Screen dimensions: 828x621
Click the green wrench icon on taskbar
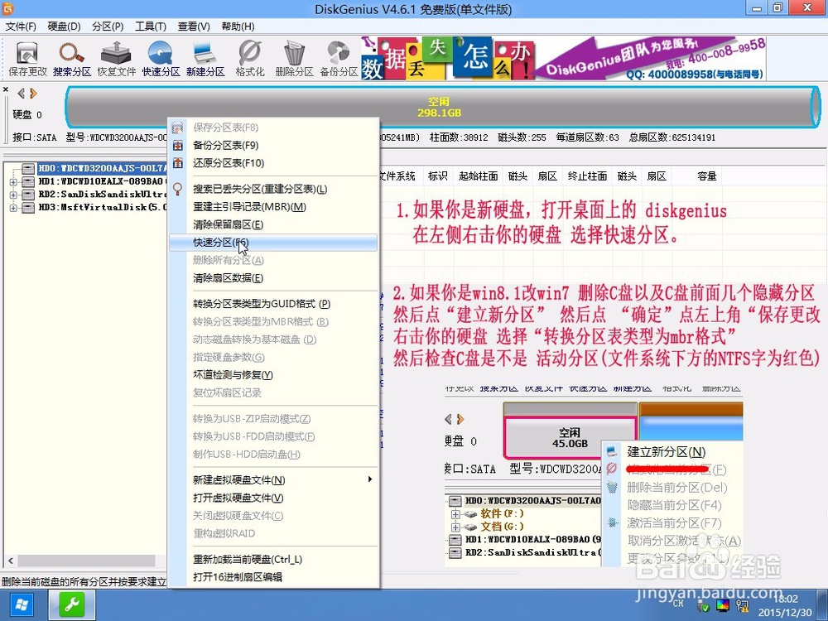pyautogui.click(x=70, y=605)
